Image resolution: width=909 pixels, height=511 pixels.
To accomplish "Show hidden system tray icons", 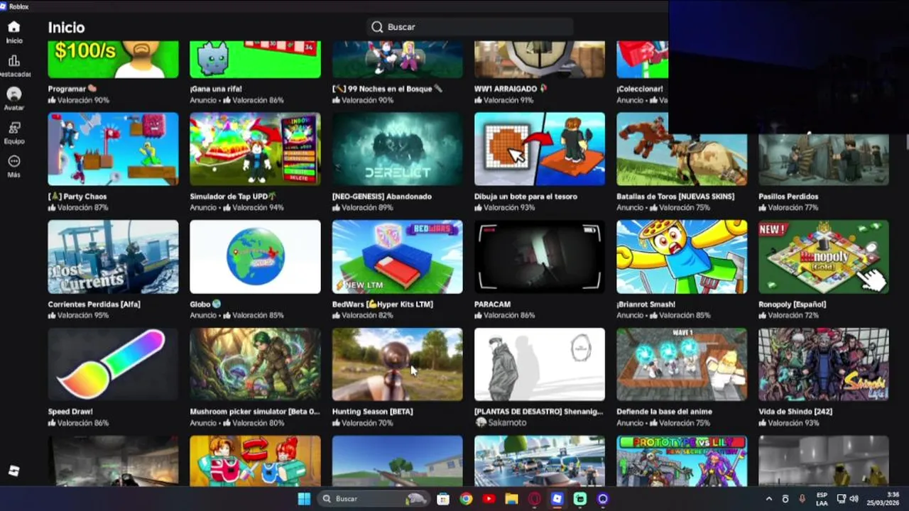I will click(x=769, y=499).
